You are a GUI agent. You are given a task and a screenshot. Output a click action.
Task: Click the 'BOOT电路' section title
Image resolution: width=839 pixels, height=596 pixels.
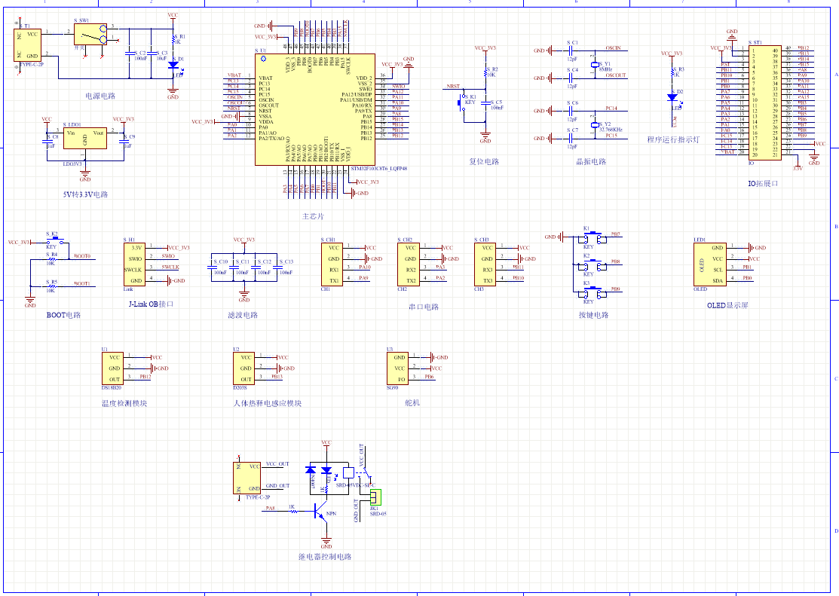click(63, 315)
